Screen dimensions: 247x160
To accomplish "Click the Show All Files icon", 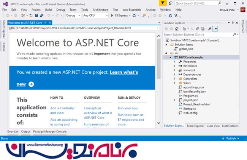I will 203,28.
